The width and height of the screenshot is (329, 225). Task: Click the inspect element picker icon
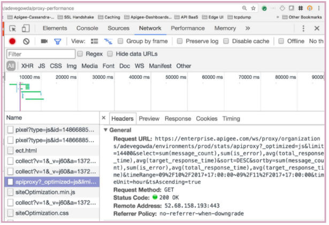tap(12, 28)
